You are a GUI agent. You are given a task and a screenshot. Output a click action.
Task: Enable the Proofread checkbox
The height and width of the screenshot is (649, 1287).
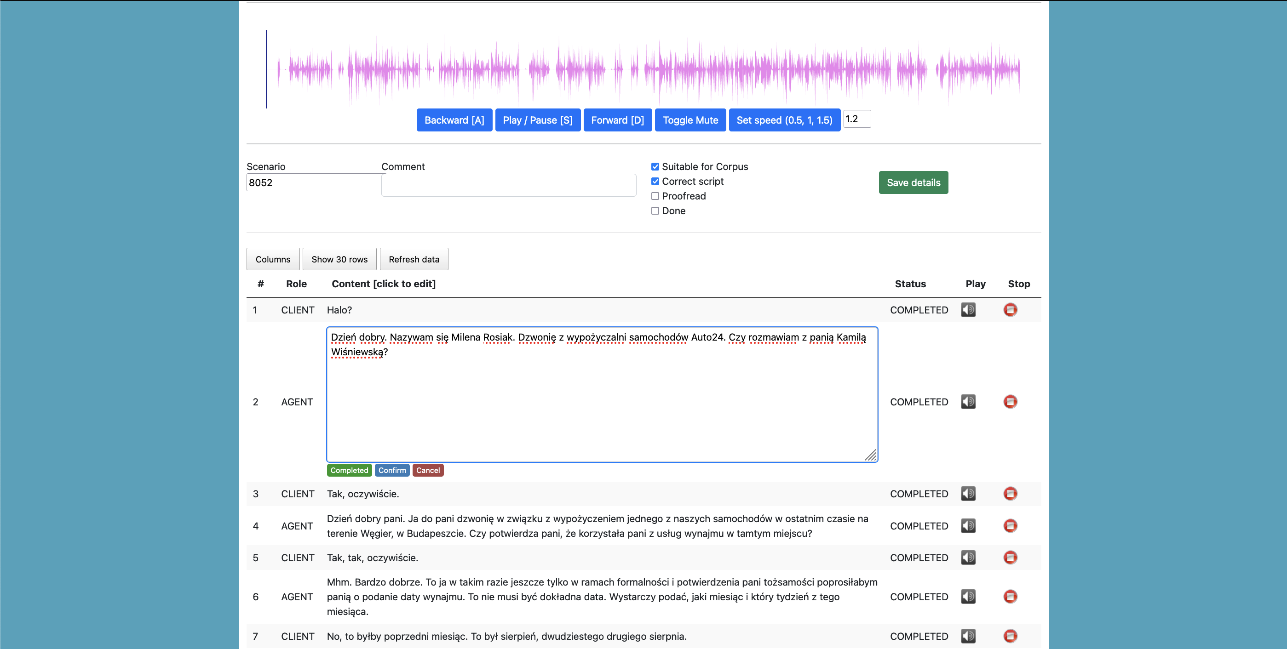655,196
